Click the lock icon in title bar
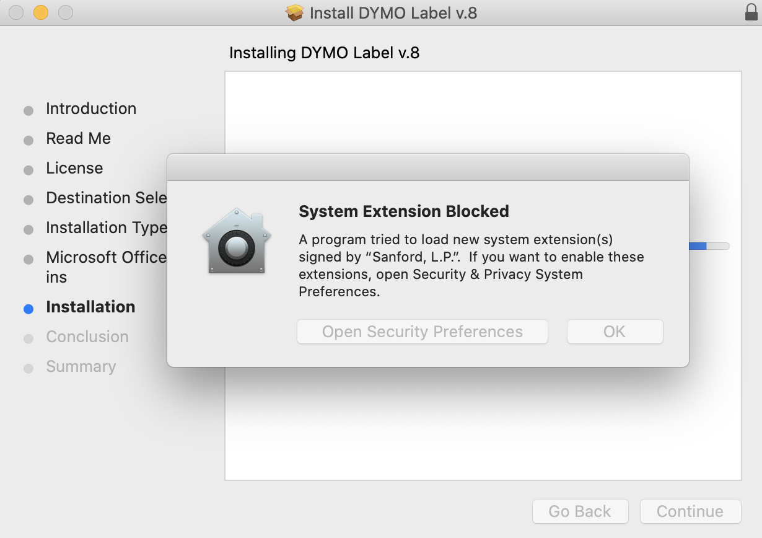The width and height of the screenshot is (762, 538). pos(751,12)
